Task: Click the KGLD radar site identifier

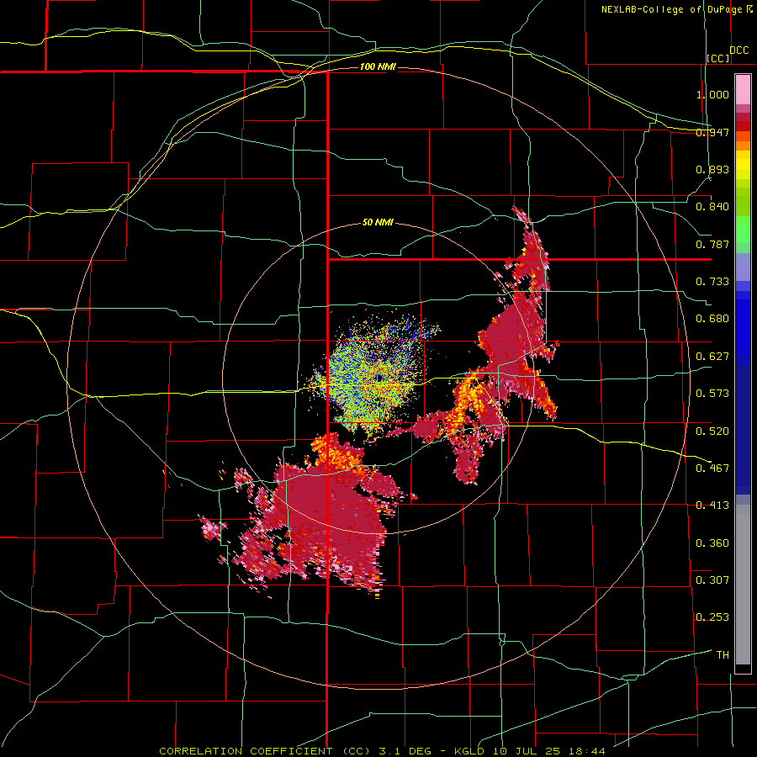Action: point(469,751)
